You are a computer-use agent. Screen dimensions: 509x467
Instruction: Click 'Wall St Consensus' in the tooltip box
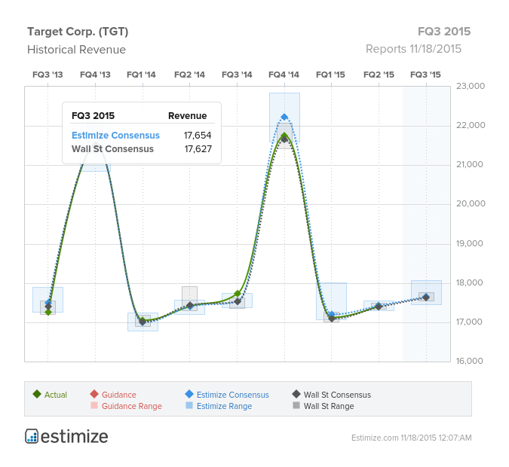pyautogui.click(x=112, y=149)
